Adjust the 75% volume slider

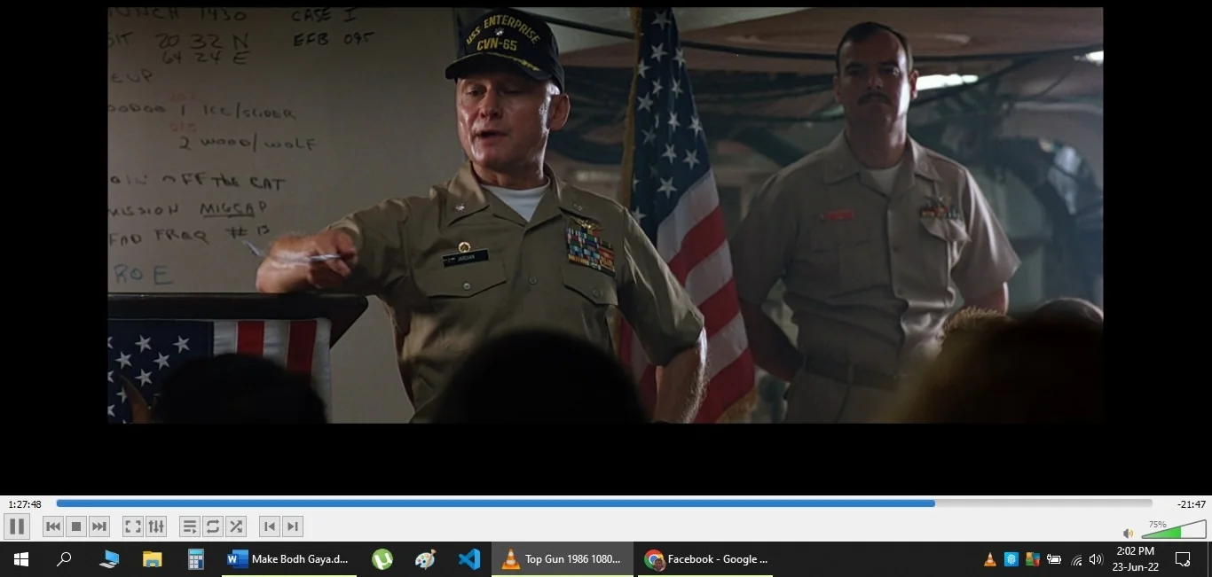tap(1174, 529)
